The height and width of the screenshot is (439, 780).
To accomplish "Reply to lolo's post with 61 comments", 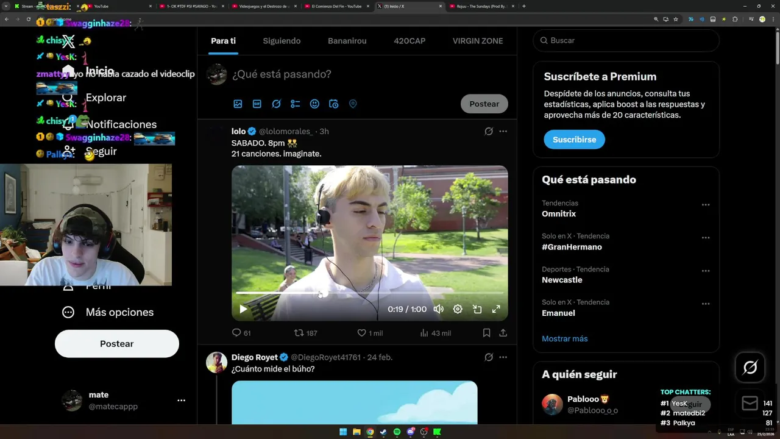I will coord(241,333).
